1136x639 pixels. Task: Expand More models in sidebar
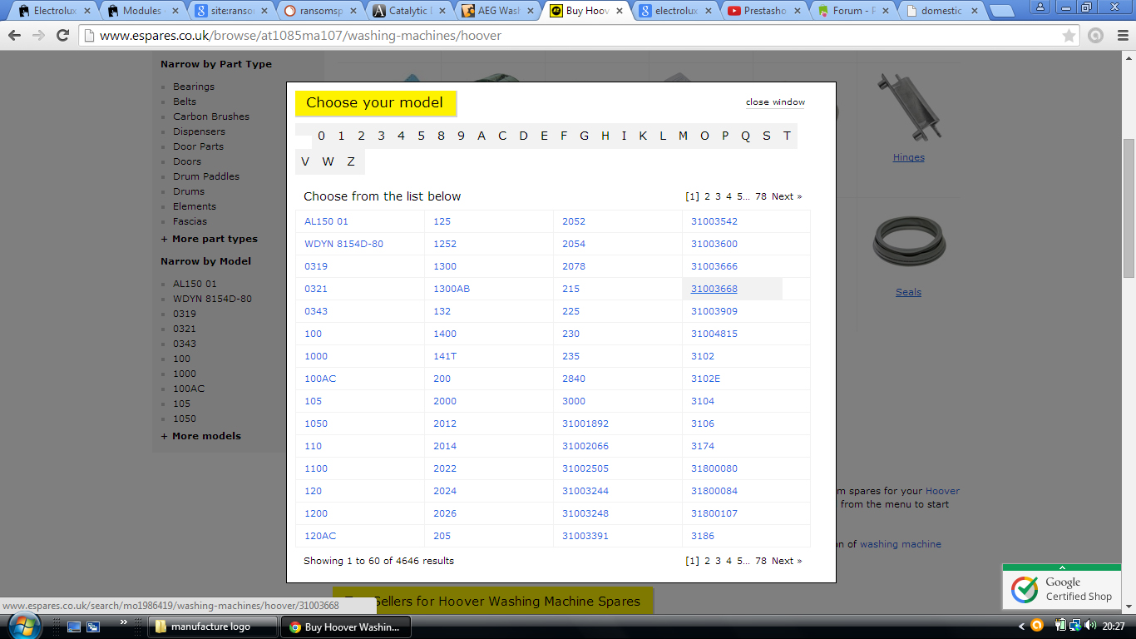click(x=200, y=436)
